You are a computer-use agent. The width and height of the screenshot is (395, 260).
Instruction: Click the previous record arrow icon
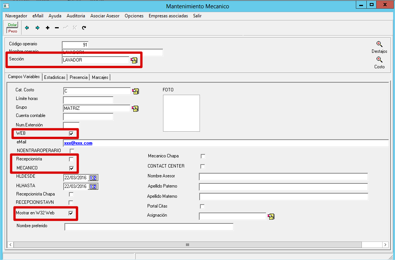point(27,28)
